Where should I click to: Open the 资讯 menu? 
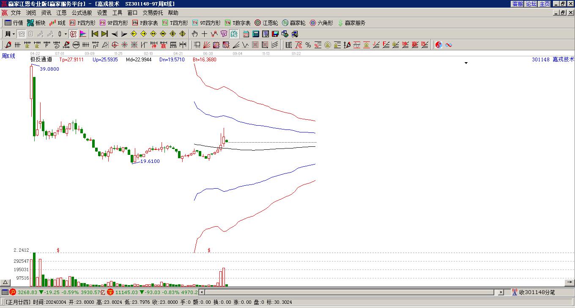click(46, 13)
